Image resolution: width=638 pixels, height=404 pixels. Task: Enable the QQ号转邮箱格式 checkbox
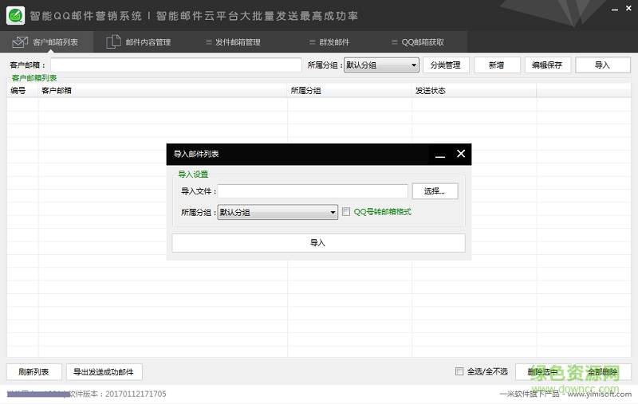[x=346, y=212]
